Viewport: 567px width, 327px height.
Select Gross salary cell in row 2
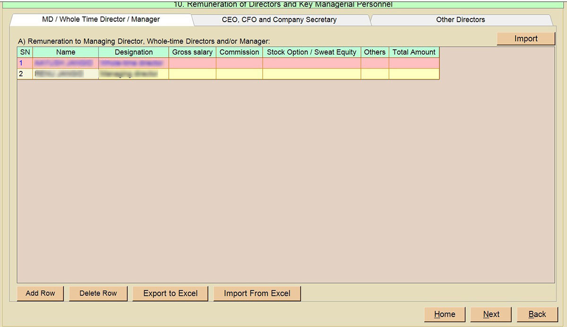click(x=192, y=74)
